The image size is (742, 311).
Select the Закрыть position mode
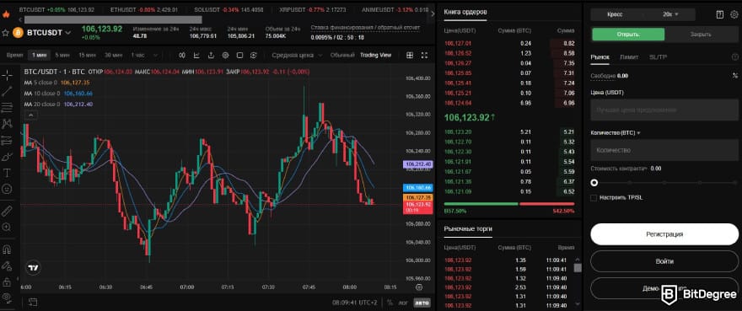coord(701,35)
